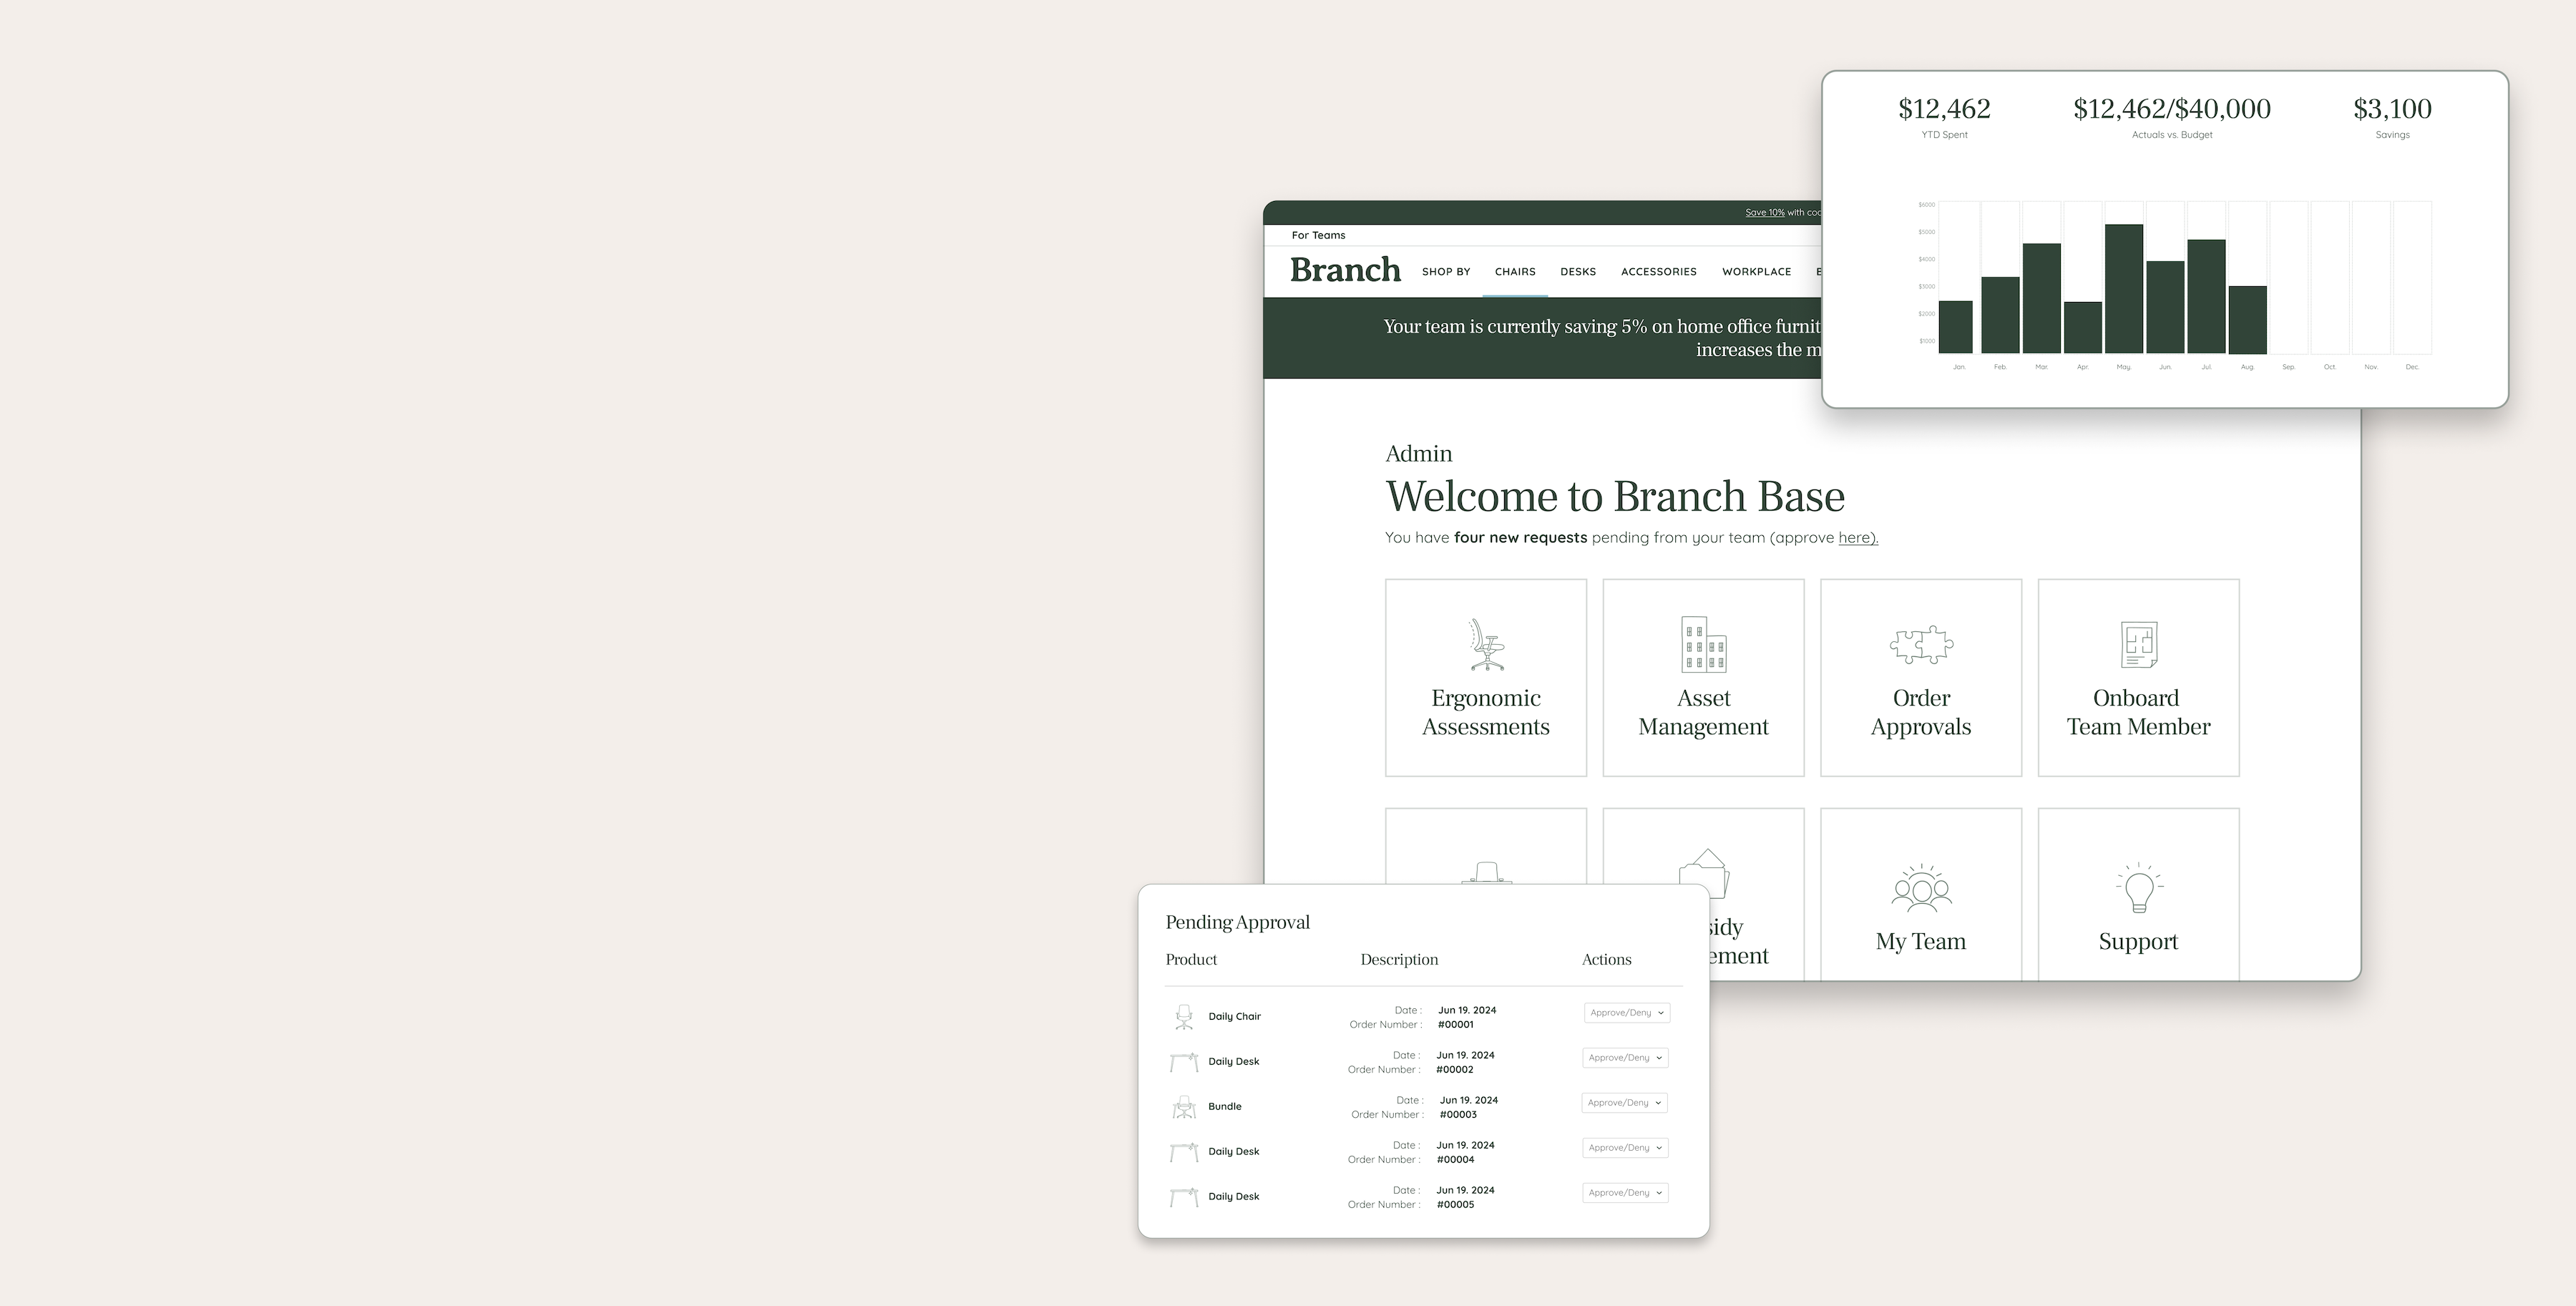The width and height of the screenshot is (2576, 1306).
Task: Open the Accessories menu item
Action: pyautogui.click(x=1658, y=272)
